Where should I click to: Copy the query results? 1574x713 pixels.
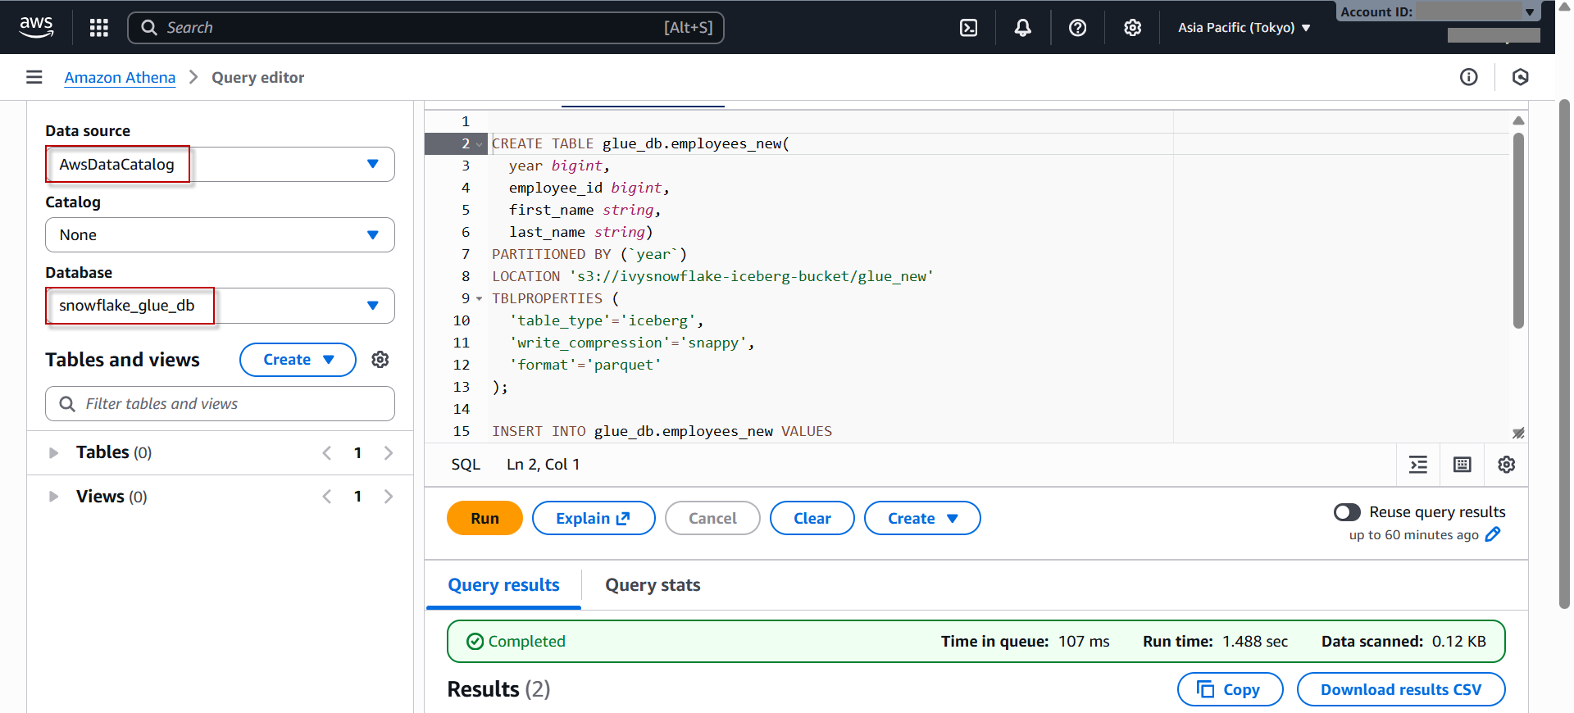click(x=1230, y=689)
